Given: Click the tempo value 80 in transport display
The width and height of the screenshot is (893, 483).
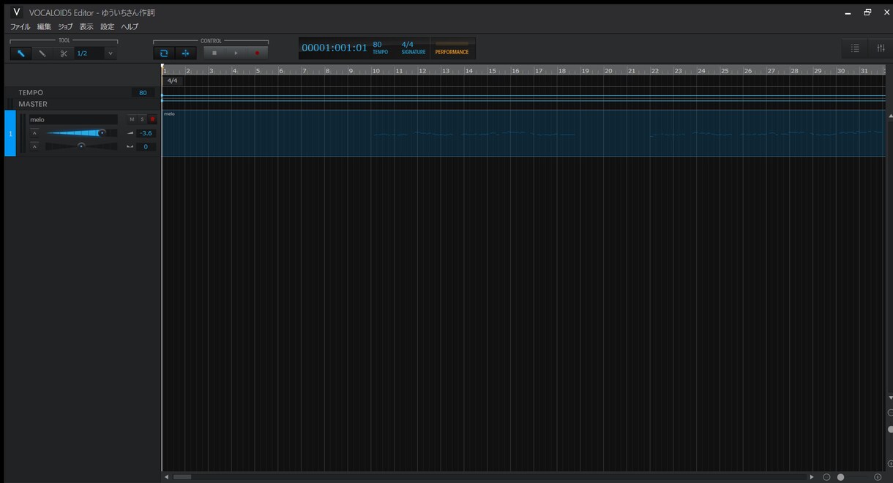Looking at the screenshot, I should 378,45.
